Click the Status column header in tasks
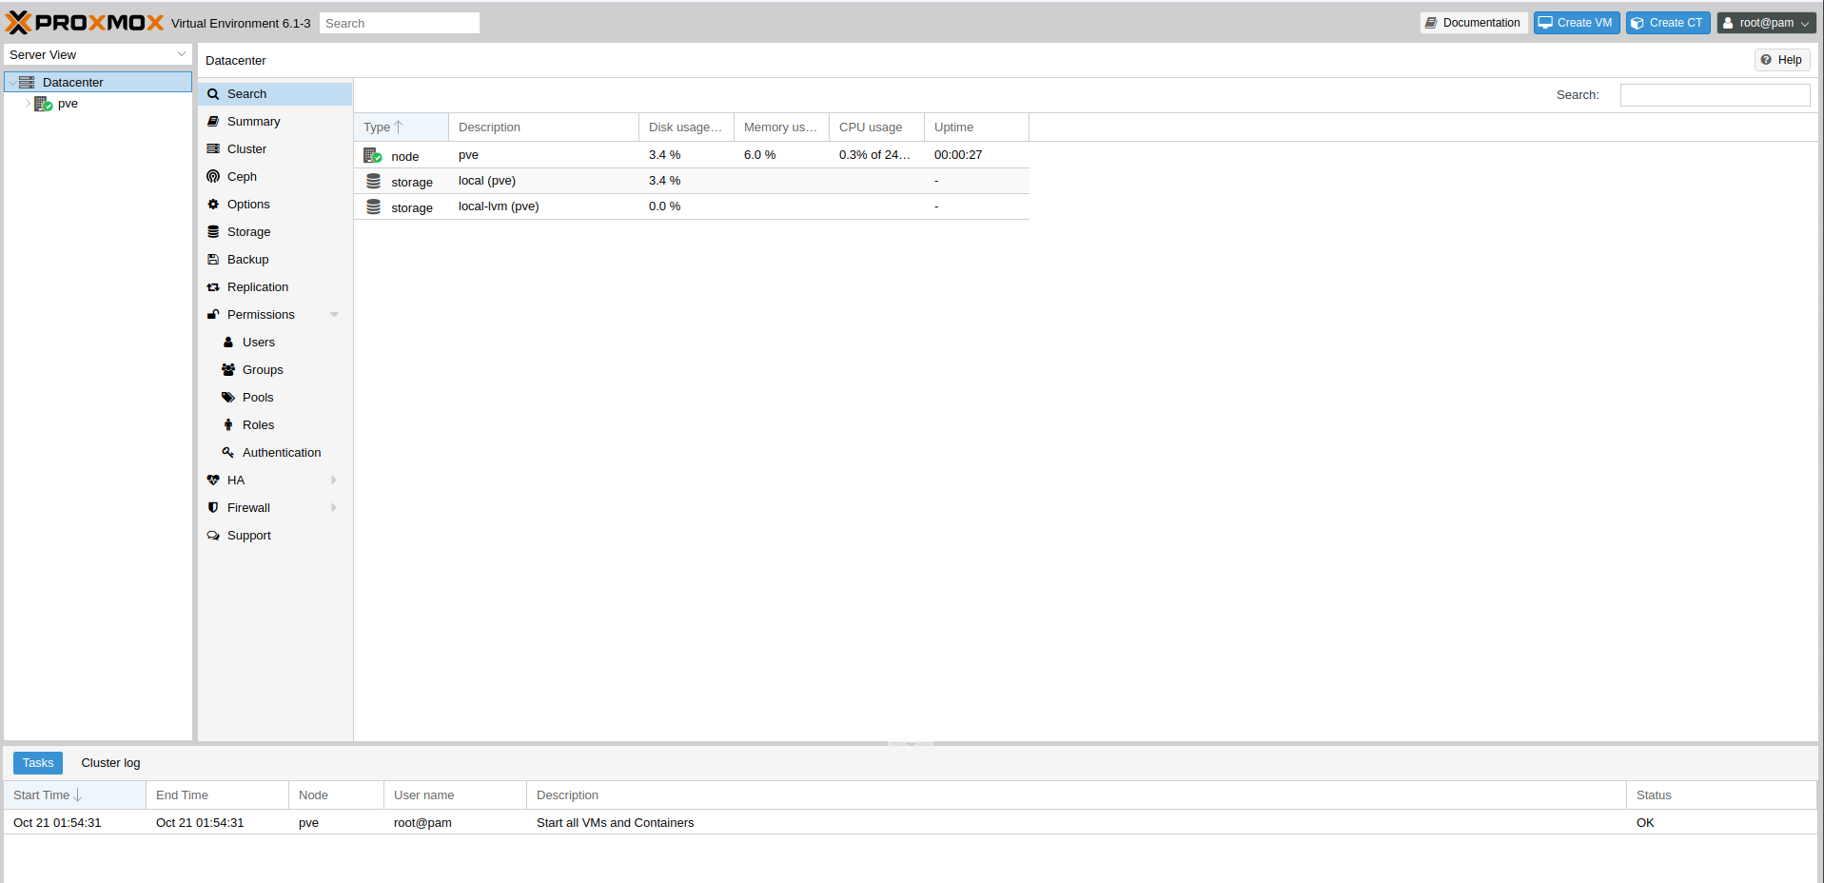The image size is (1824, 883). tap(1722, 795)
